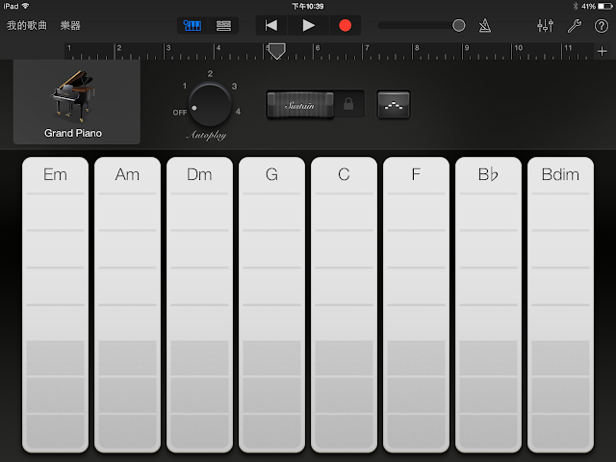Play the B♭ chord strip
The width and height of the screenshot is (616, 462).
click(x=488, y=305)
